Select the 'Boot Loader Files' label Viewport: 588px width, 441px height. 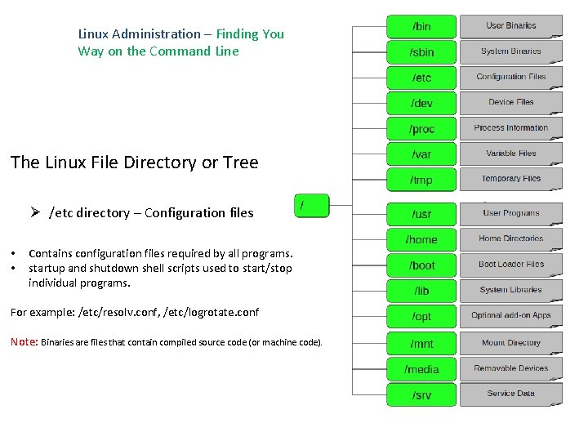(x=511, y=265)
